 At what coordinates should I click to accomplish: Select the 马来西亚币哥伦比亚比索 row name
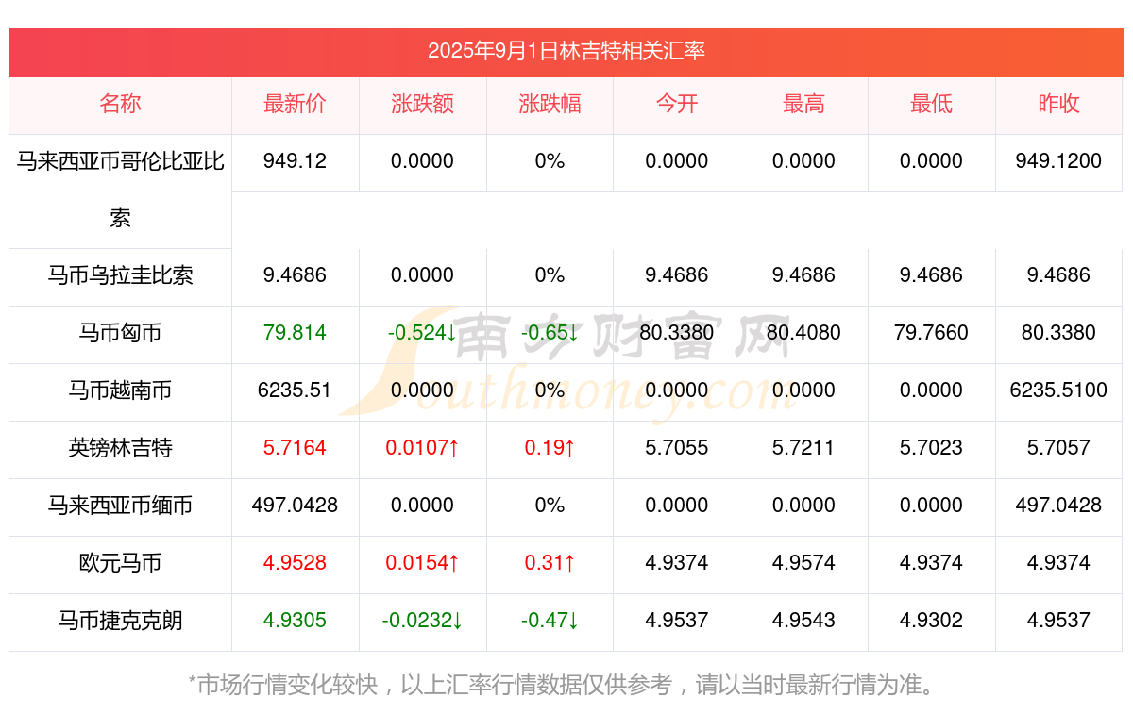(120, 190)
